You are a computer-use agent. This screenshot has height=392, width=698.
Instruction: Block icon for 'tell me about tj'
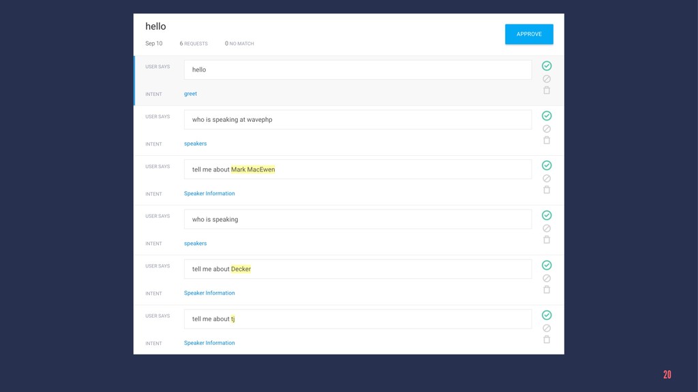click(547, 329)
